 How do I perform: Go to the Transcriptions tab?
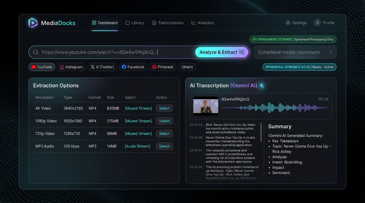pyautogui.click(x=168, y=23)
